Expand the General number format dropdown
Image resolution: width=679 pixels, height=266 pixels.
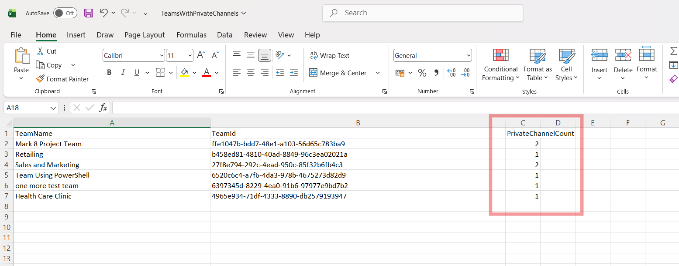point(468,56)
